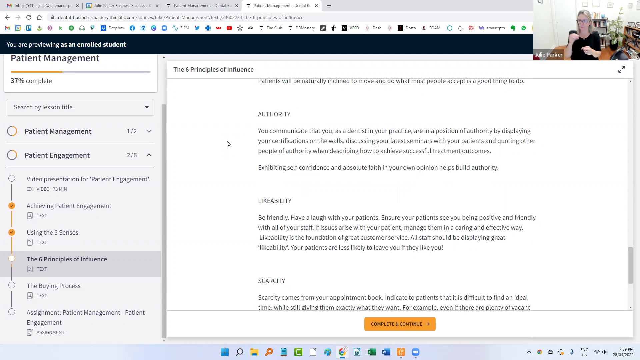Open the Search by lesson title dropdown
The height and width of the screenshot is (360, 640).
(80, 107)
